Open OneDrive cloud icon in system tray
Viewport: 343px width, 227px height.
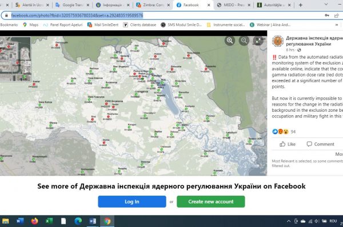coord(303,221)
